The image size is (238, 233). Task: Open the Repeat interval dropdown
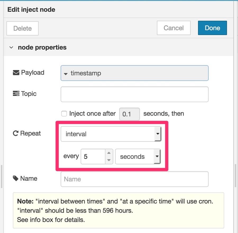(x=111, y=134)
